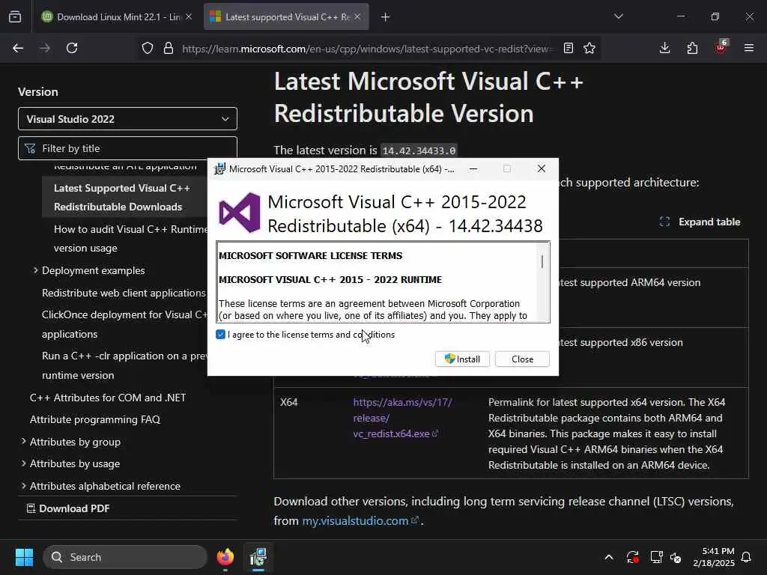Expand the Deployment examples node
The image size is (767, 575).
[36, 270]
